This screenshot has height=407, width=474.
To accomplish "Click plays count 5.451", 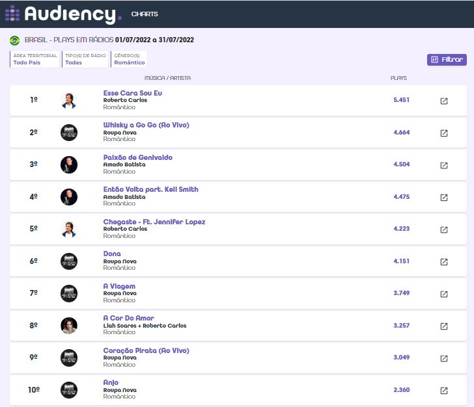I will (x=402, y=100).
